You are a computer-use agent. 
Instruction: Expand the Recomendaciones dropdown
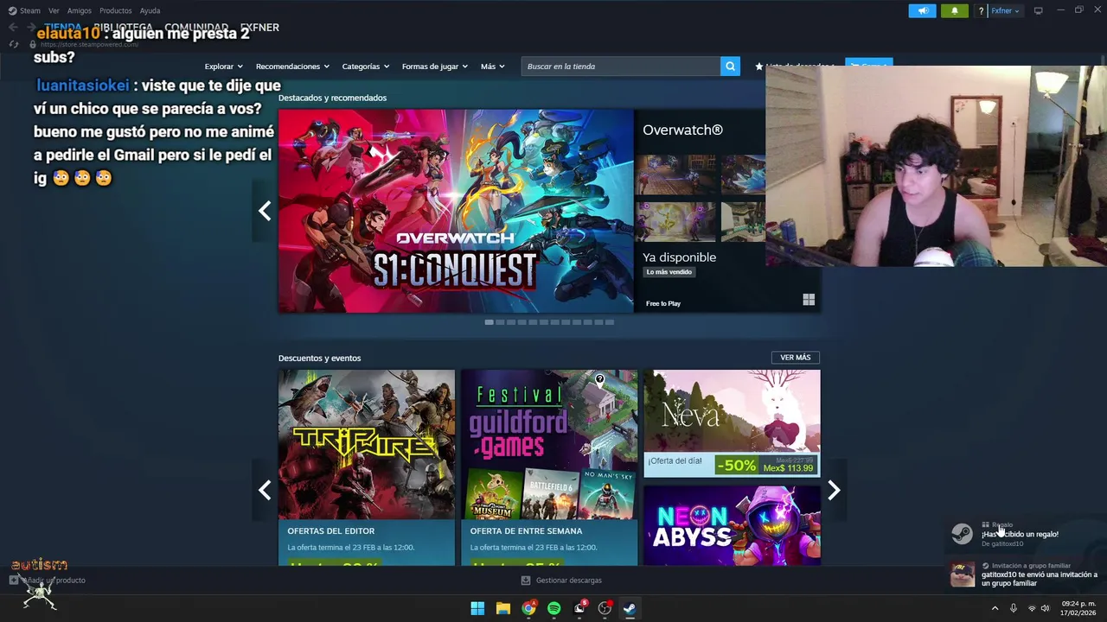point(292,66)
